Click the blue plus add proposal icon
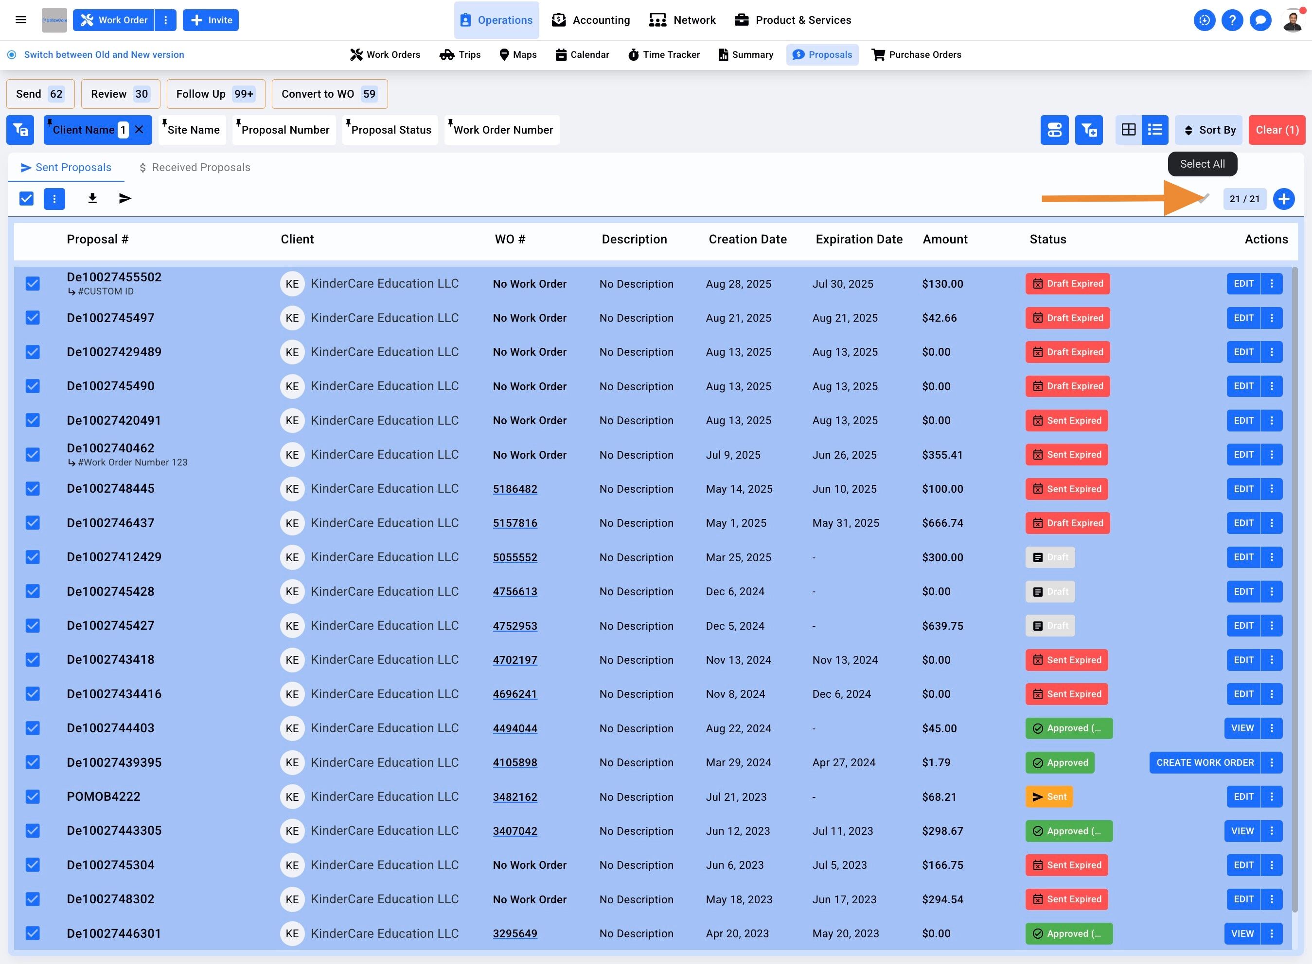Screen dimensions: 1312x964 tap(1283, 199)
